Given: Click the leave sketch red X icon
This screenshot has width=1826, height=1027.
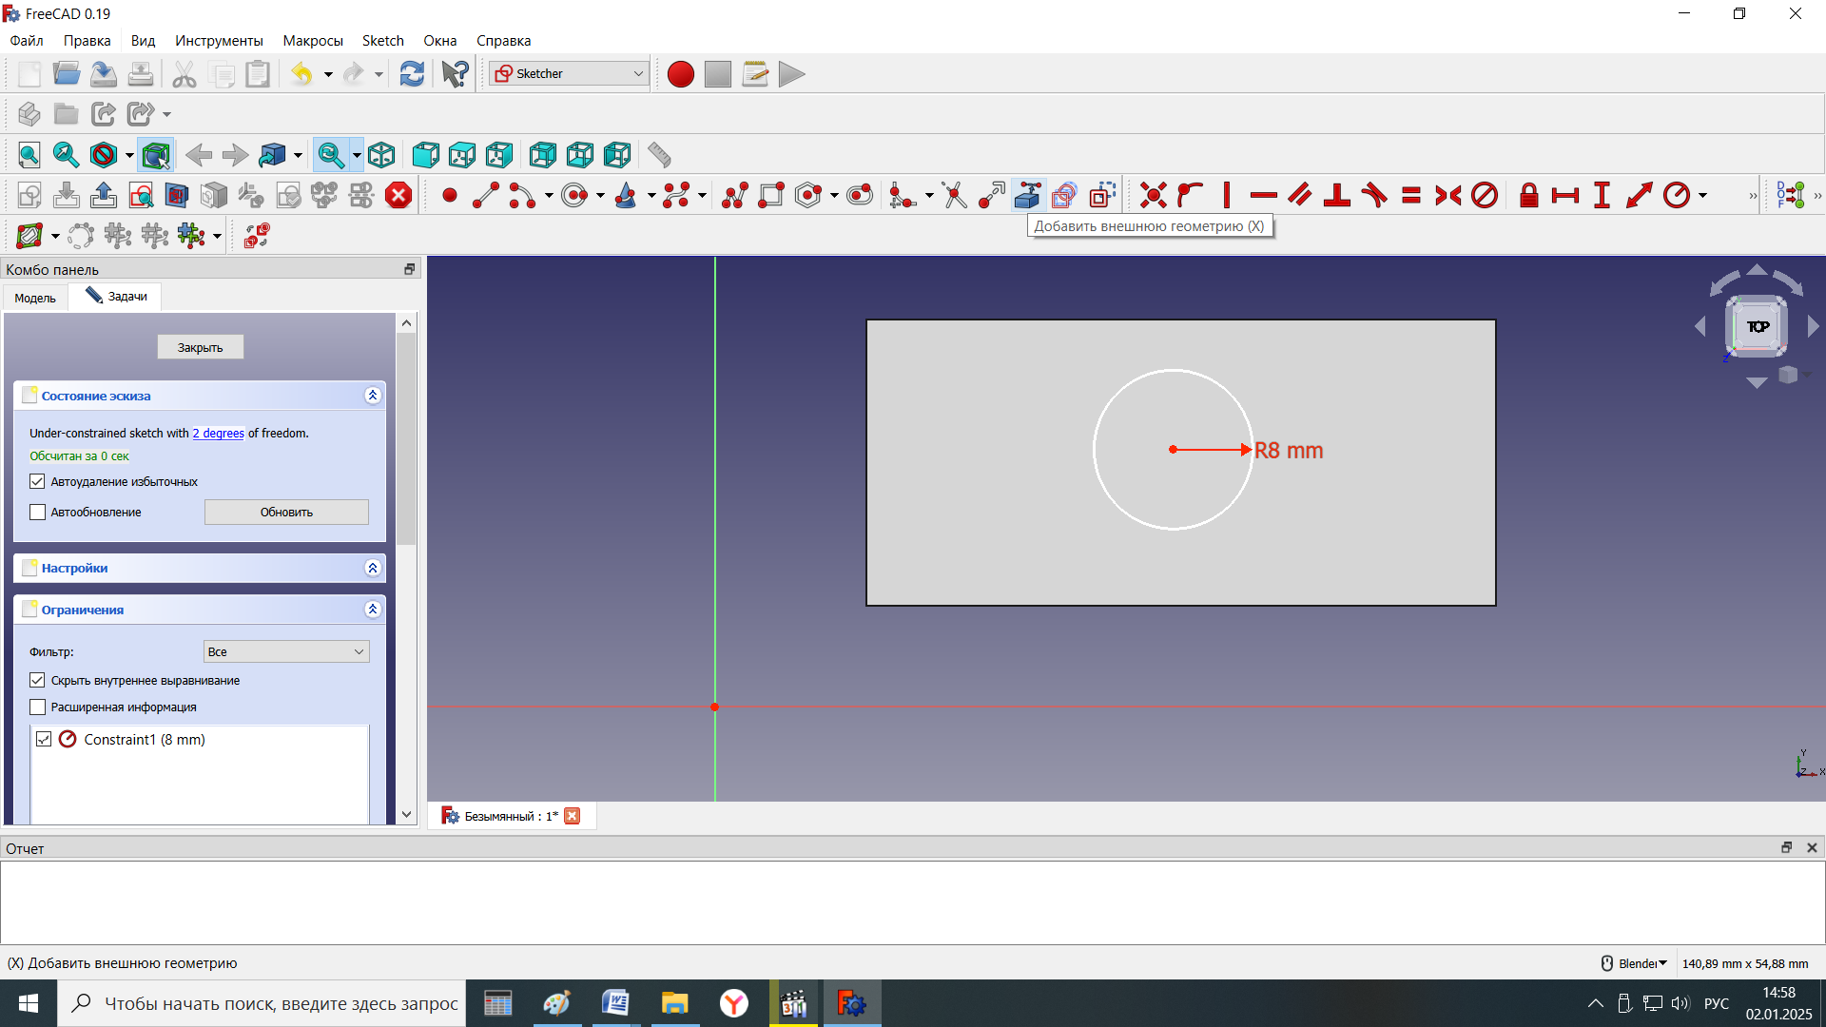Looking at the screenshot, I should click(398, 196).
